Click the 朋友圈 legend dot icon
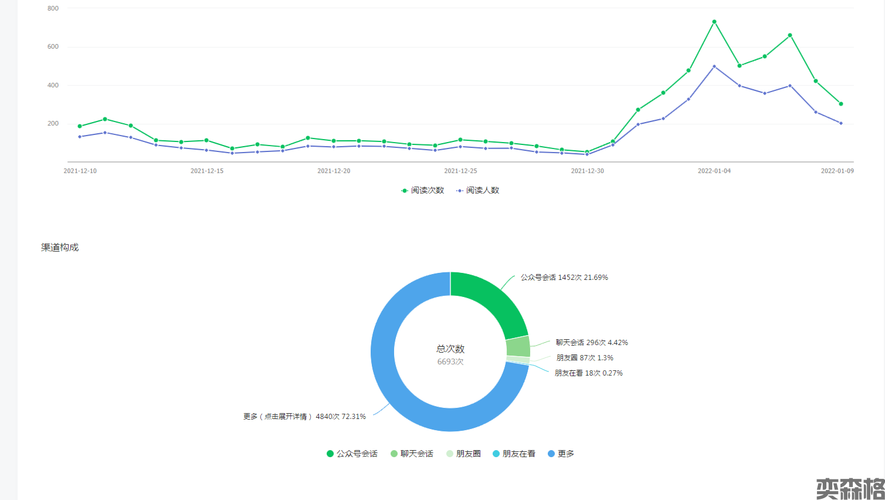Screen dimensions: 885x500 (x=450, y=454)
